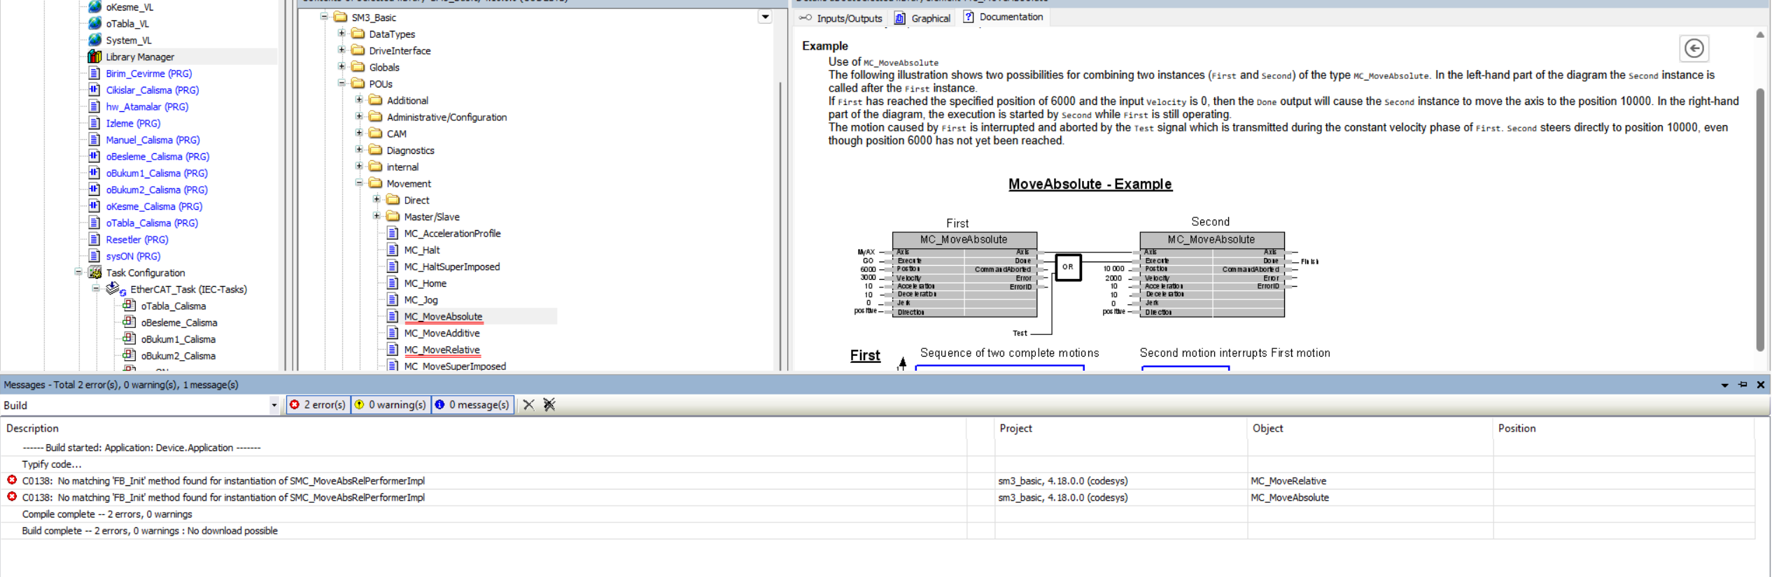This screenshot has height=577, width=1772.
Task: Click the clear messages X icon
Action: click(528, 405)
